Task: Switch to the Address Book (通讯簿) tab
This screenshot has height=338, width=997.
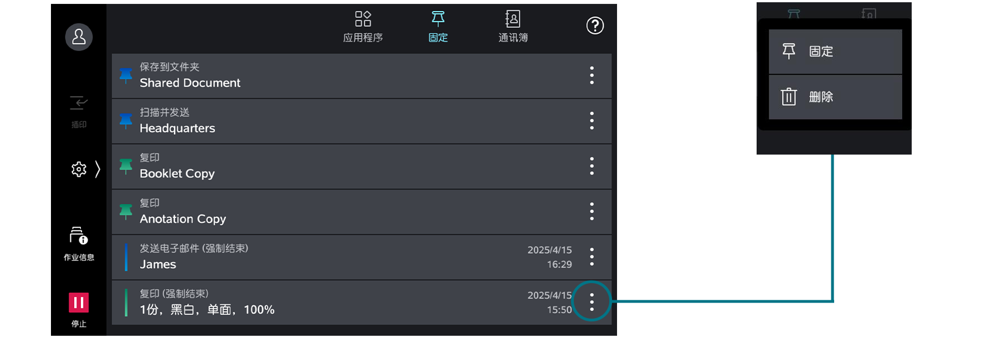Action: click(513, 27)
